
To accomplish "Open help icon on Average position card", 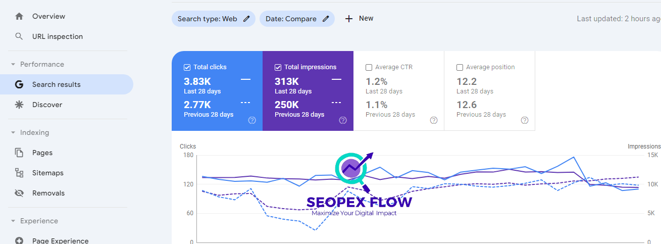I will 525,120.
